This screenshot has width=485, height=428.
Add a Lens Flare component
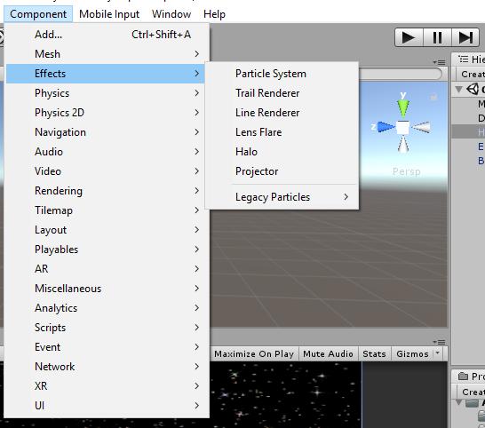click(x=282, y=132)
